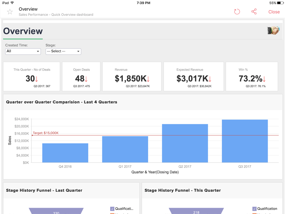The height and width of the screenshot is (214, 285).
Task: Mark dashboard as favorite with star icon
Action: tap(10, 12)
